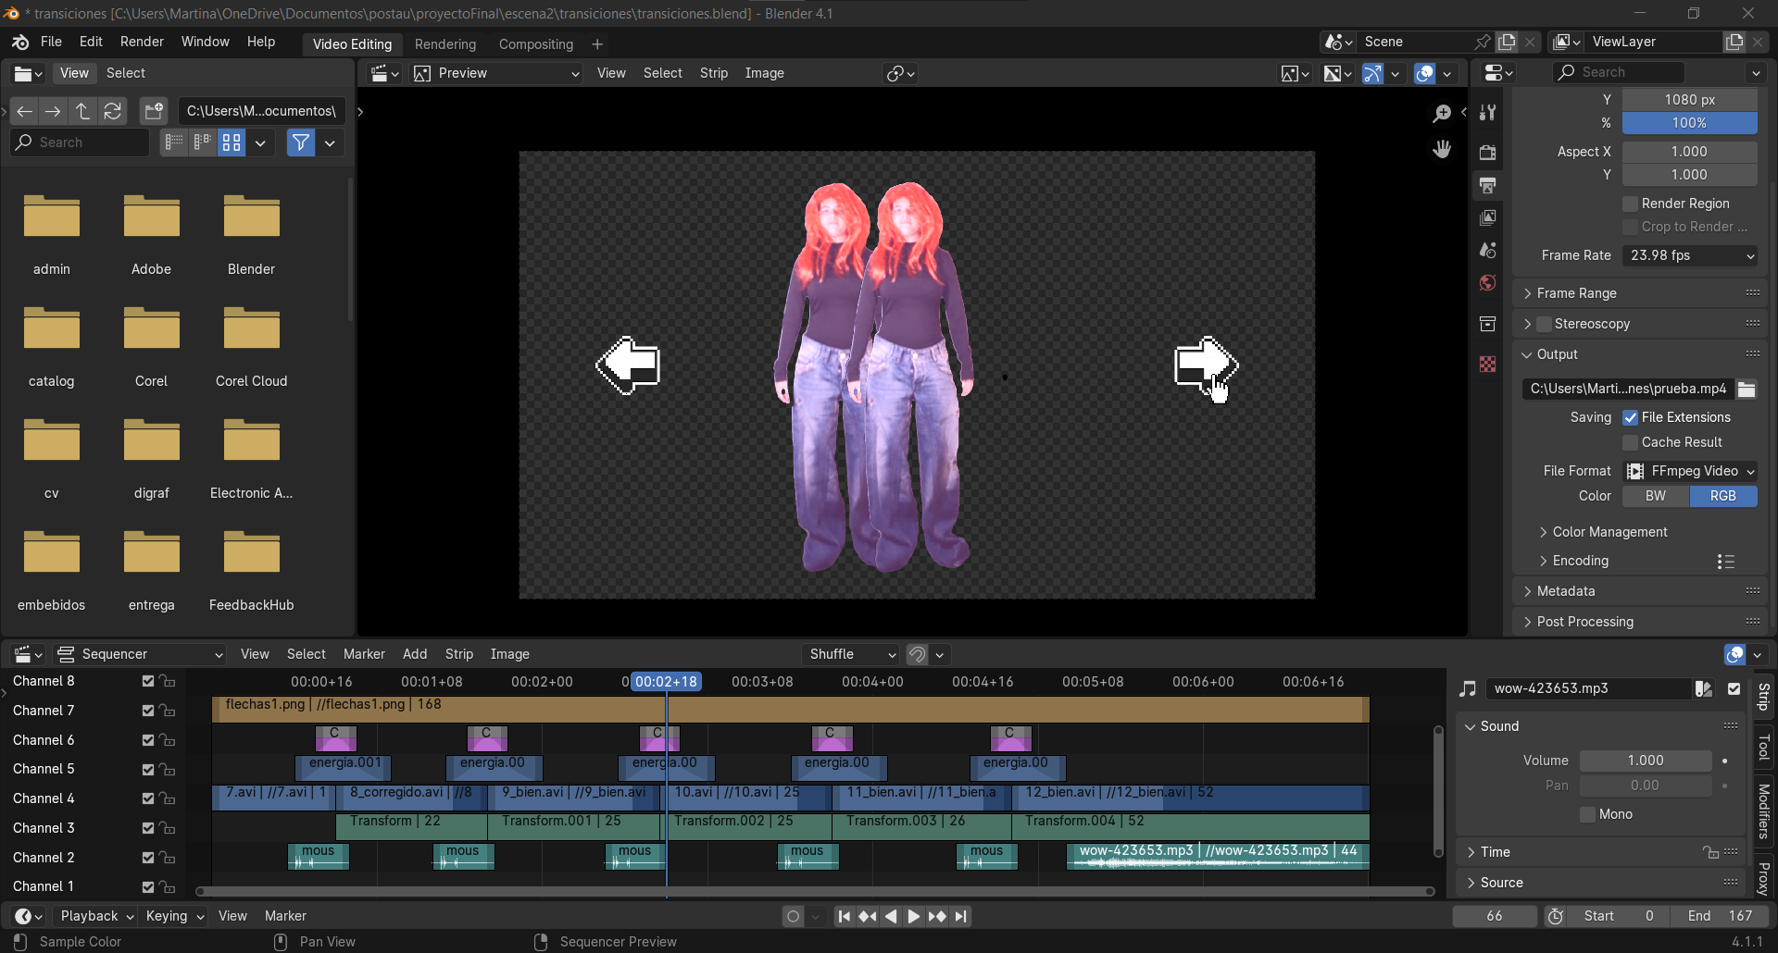Enable the Cache Result checkbox

pyautogui.click(x=1631, y=443)
